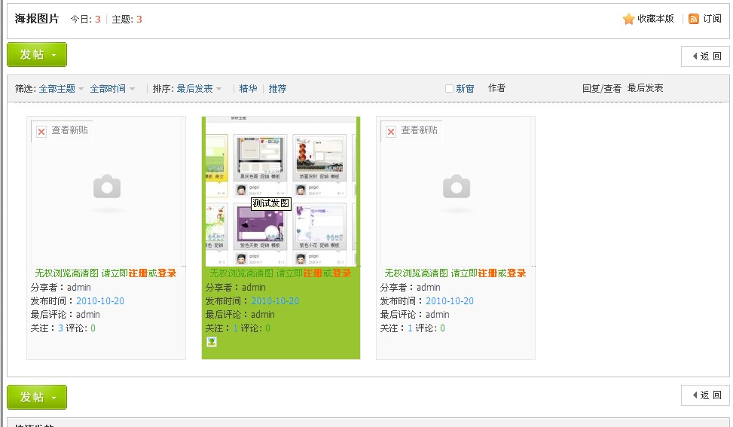Image resolution: width=733 pixels, height=427 pixels.
Task: Click 分享者 admin in third card
Action: point(429,288)
